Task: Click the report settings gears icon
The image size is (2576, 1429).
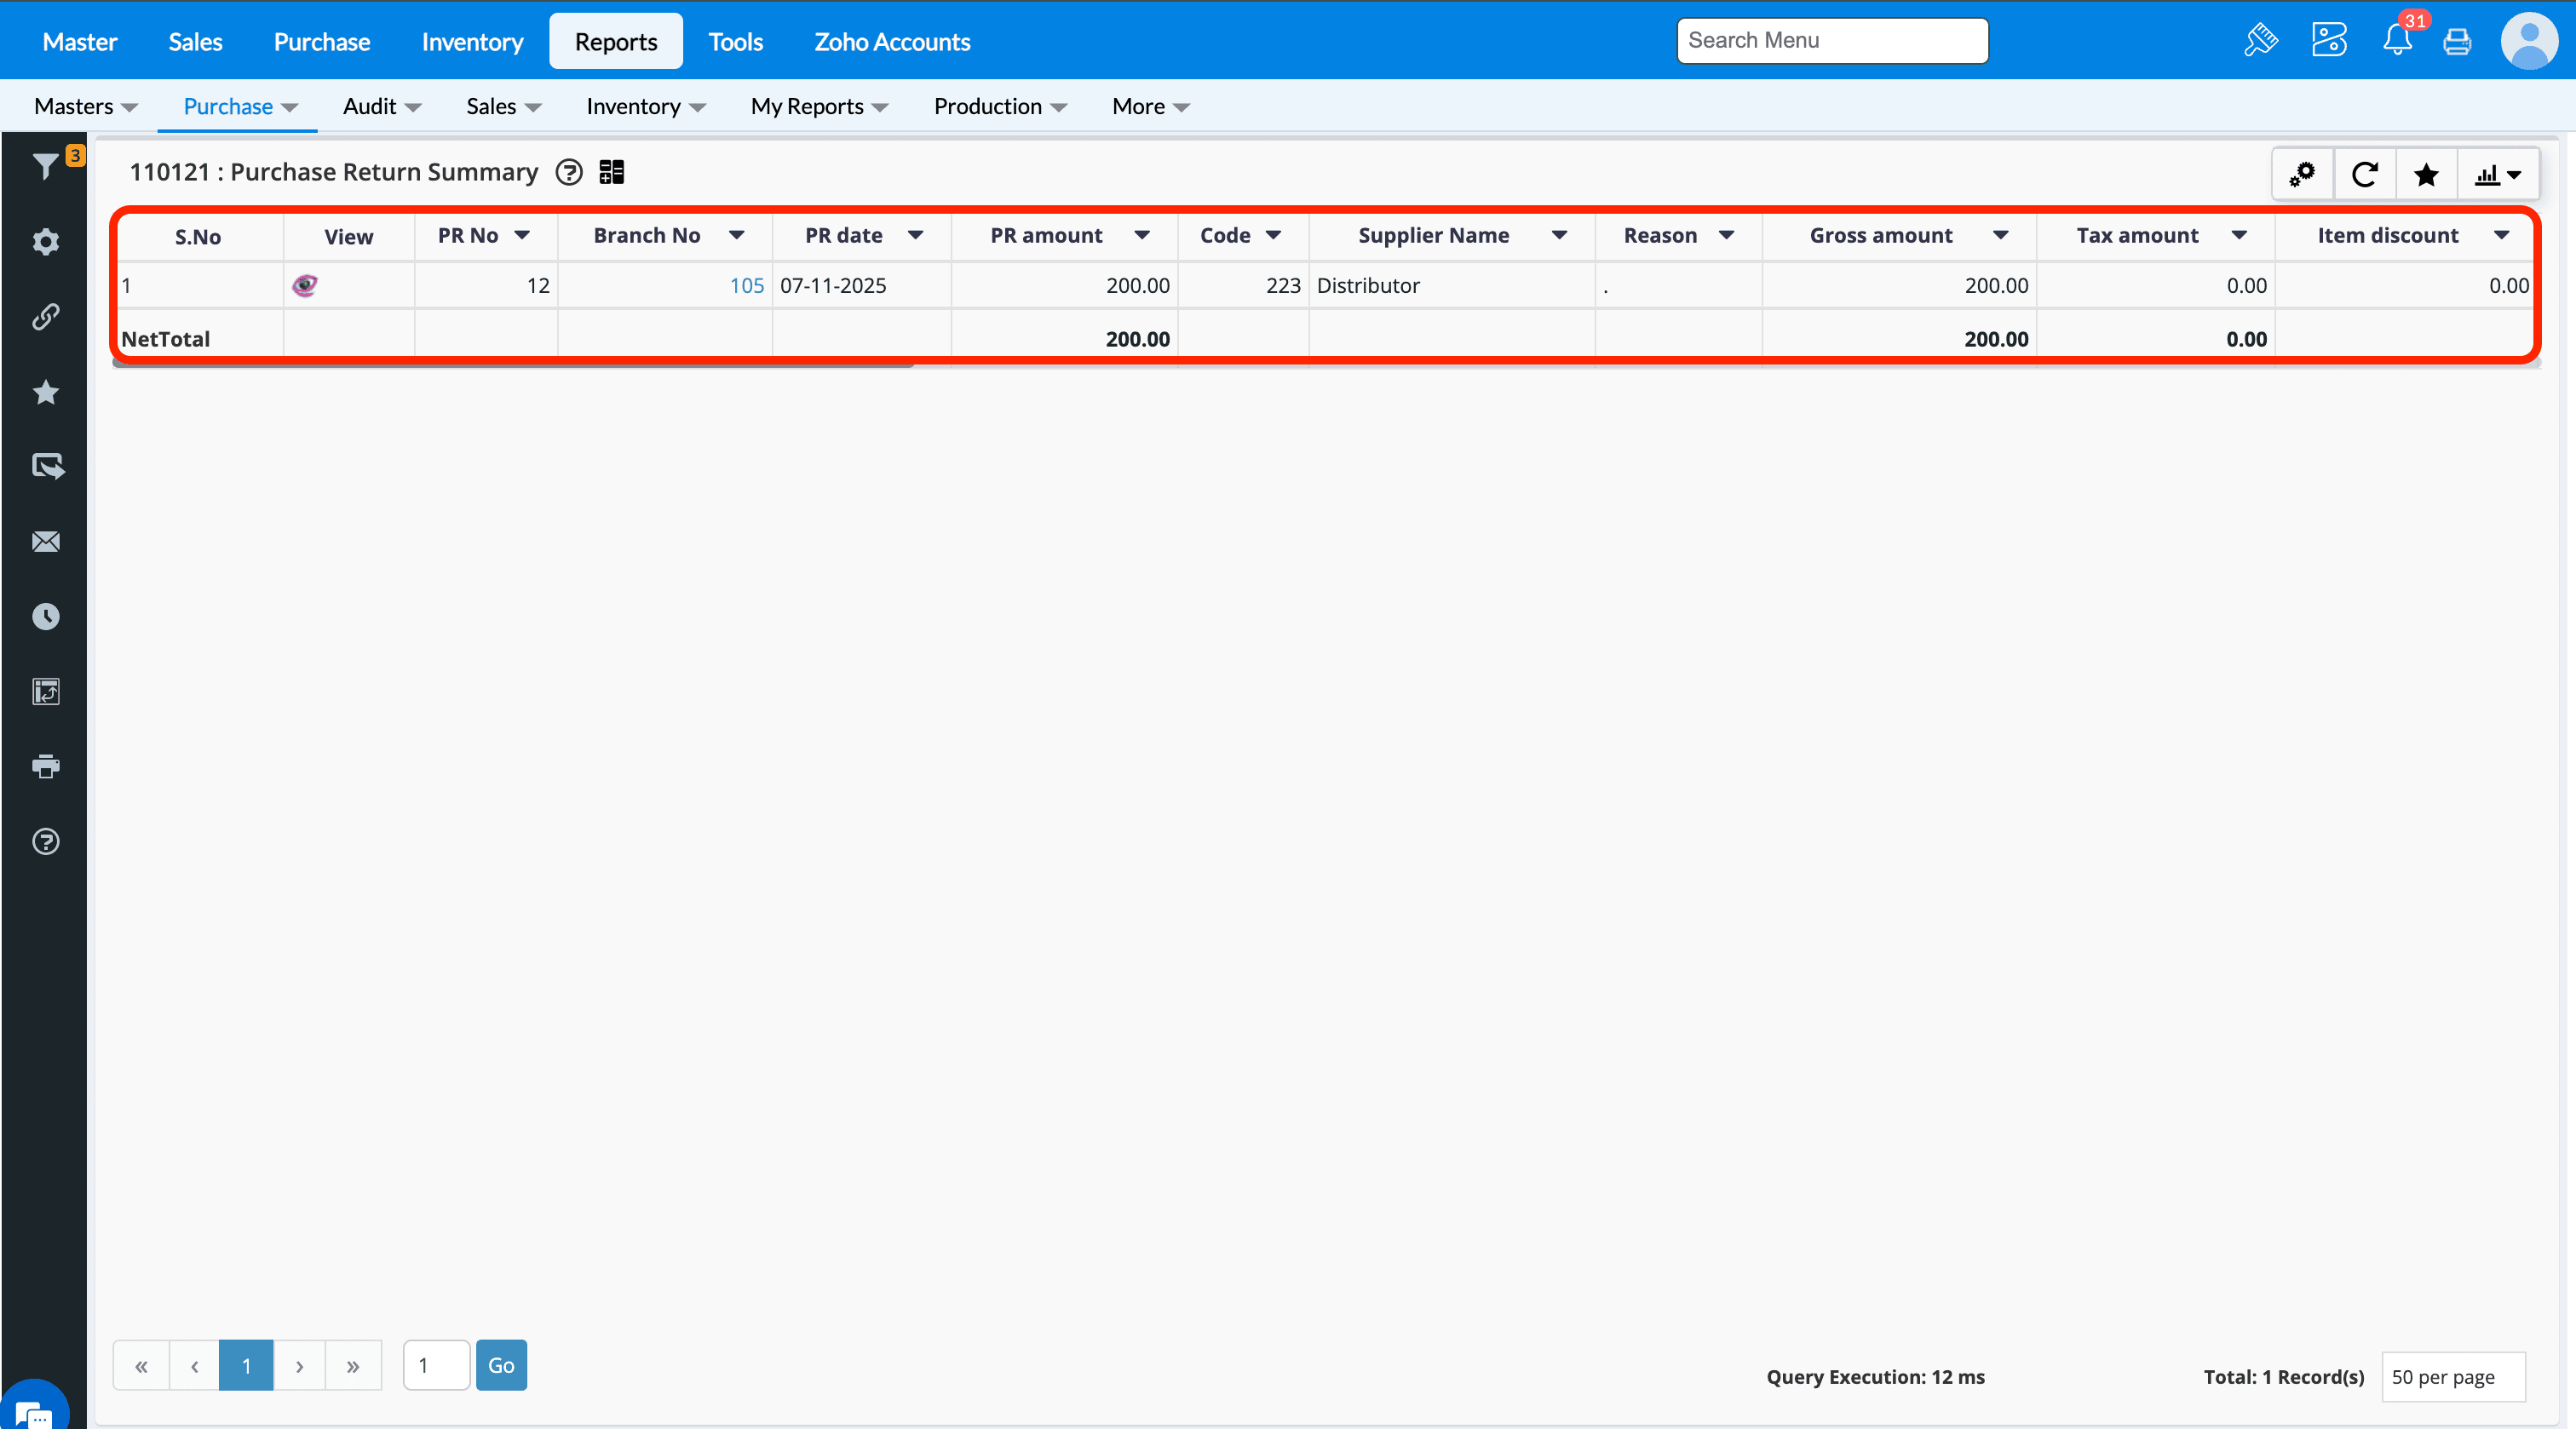Action: 2302,175
